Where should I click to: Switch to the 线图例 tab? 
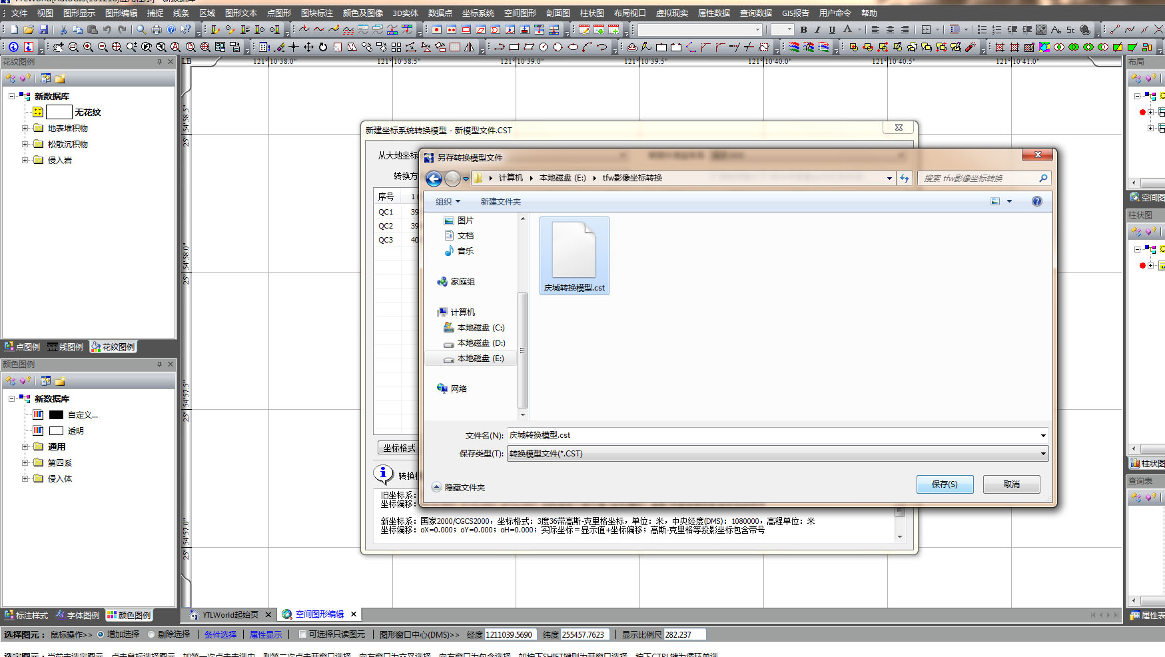[x=66, y=346]
